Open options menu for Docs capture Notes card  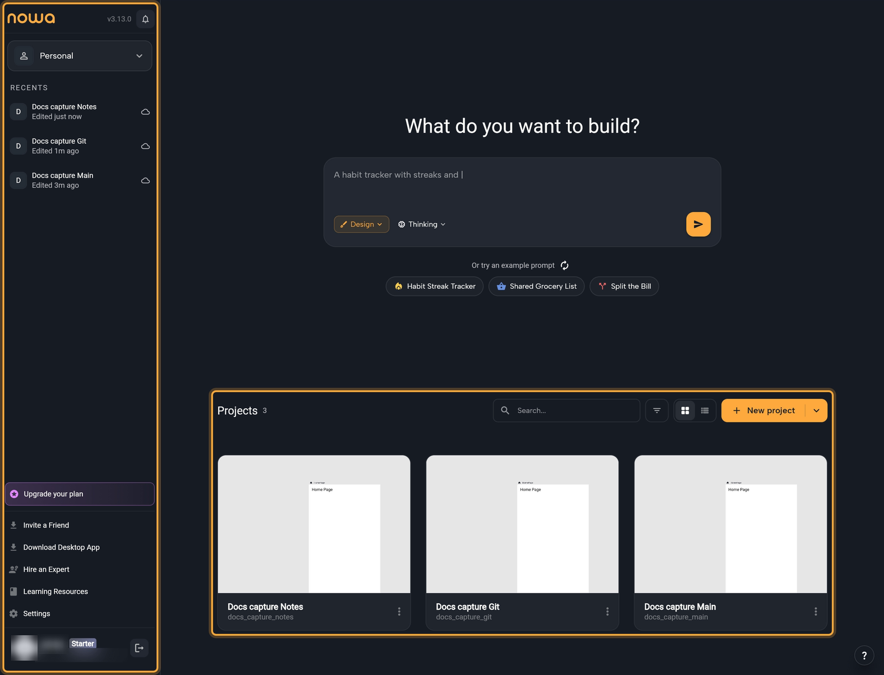[399, 611]
